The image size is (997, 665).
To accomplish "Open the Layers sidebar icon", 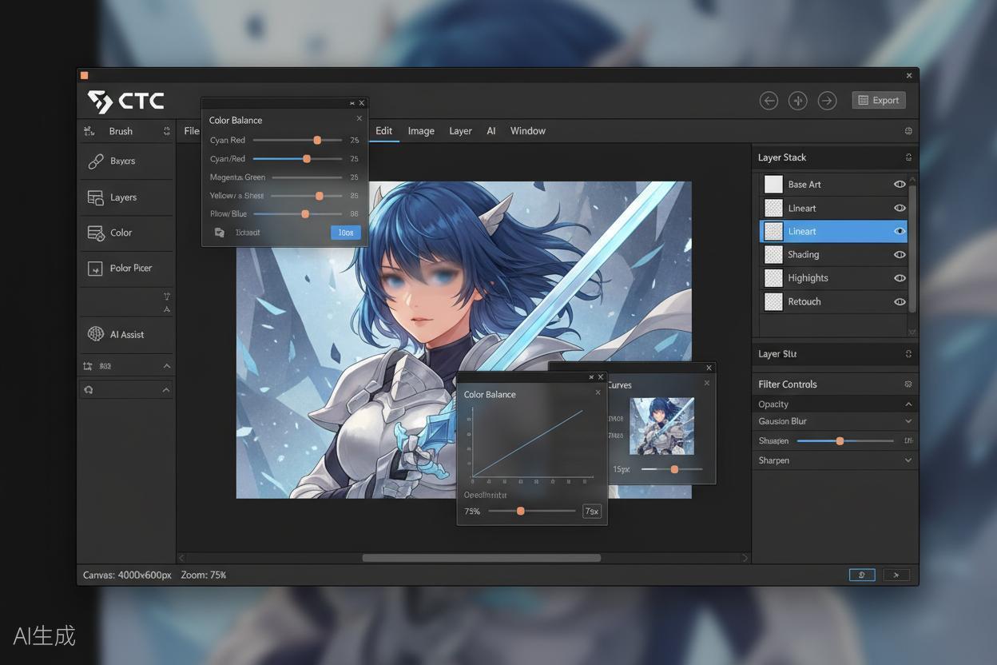I will [x=96, y=197].
